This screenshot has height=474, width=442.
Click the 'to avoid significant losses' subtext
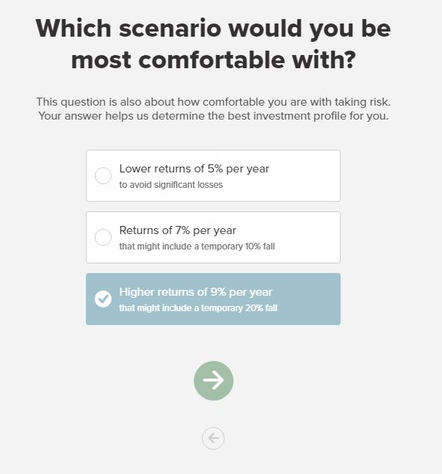(171, 185)
